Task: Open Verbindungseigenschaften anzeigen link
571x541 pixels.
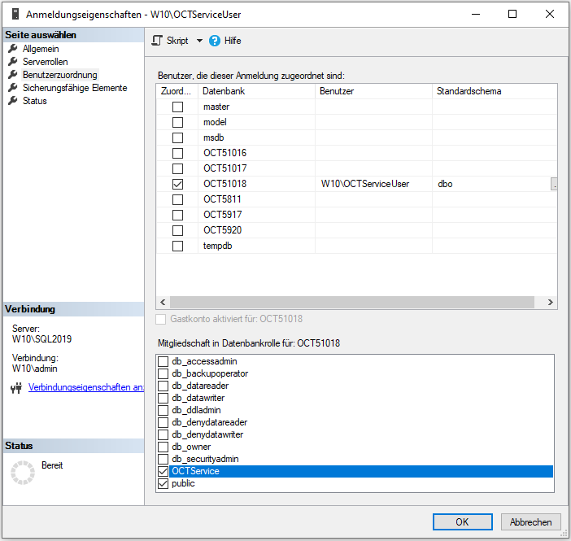Action: pos(85,387)
